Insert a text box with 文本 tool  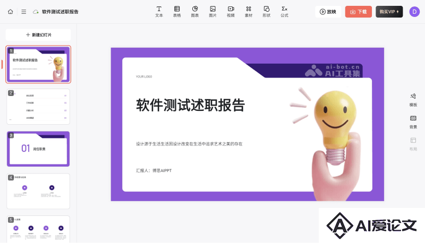[159, 12]
